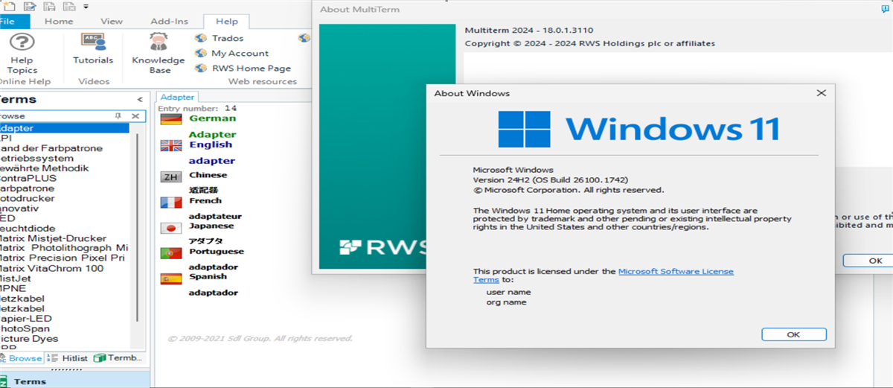Select Farbpatrone in the term list
Viewport: 893px width, 388px height.
(27, 188)
